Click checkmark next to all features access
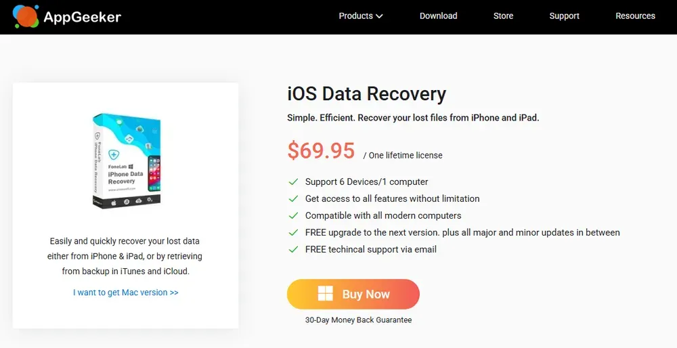 pyautogui.click(x=293, y=199)
